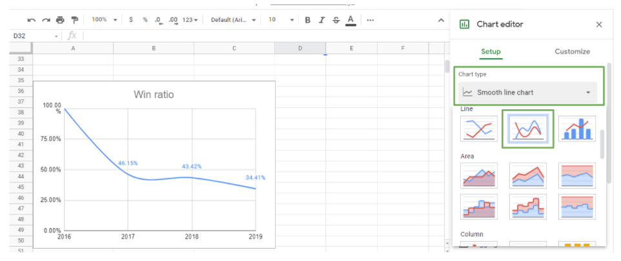Screen dimensions: 621x261
Task: Choose the regular line chart thumbnail
Action: pyautogui.click(x=479, y=129)
